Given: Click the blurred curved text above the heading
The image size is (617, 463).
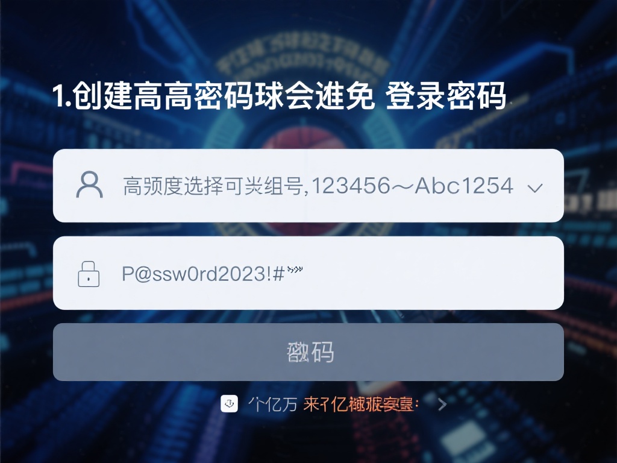Looking at the screenshot, I should 302,59.
